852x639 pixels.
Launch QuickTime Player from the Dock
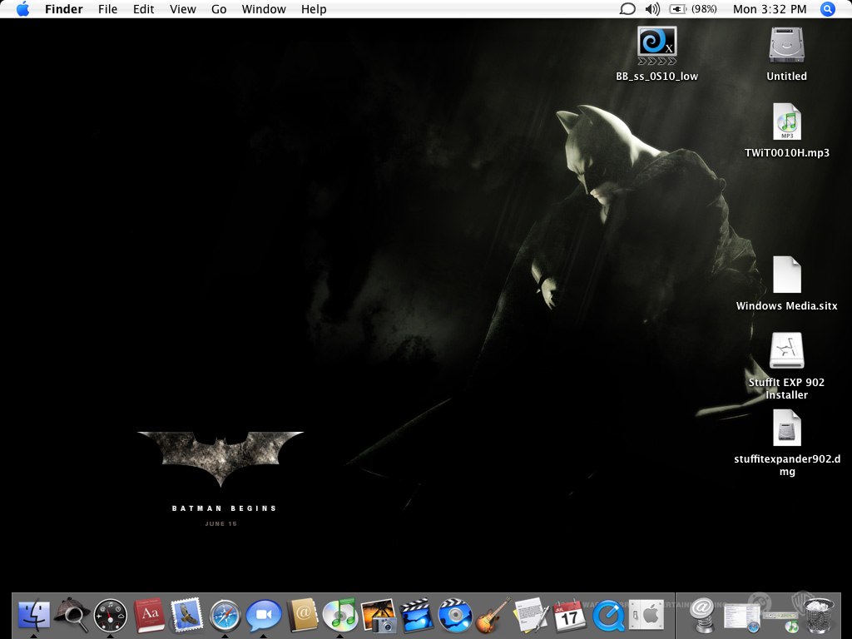pyautogui.click(x=608, y=616)
